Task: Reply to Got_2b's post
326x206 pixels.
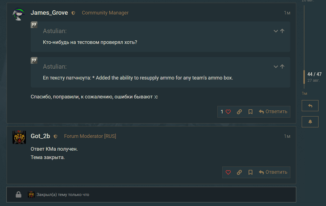Action: pos(273,172)
